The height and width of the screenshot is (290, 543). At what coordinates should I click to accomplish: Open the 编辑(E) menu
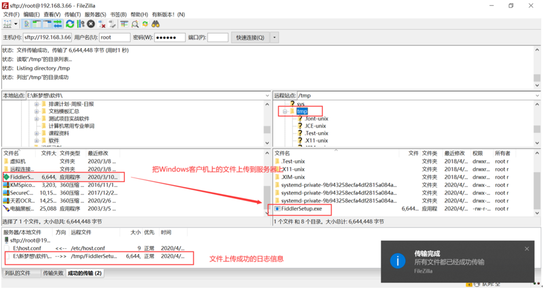click(31, 14)
